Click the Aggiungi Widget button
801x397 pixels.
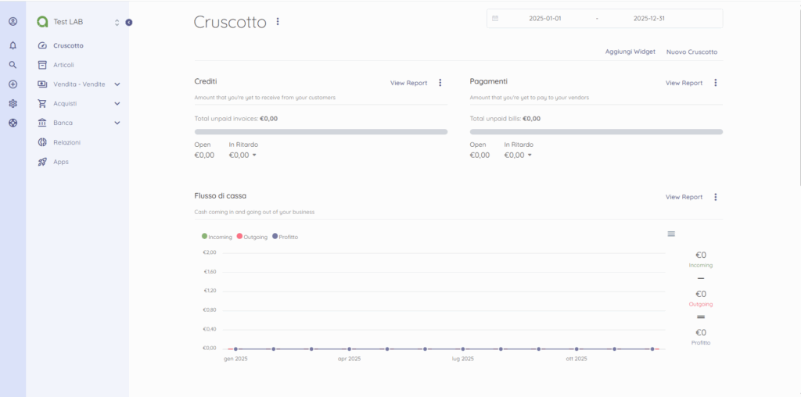pos(630,52)
